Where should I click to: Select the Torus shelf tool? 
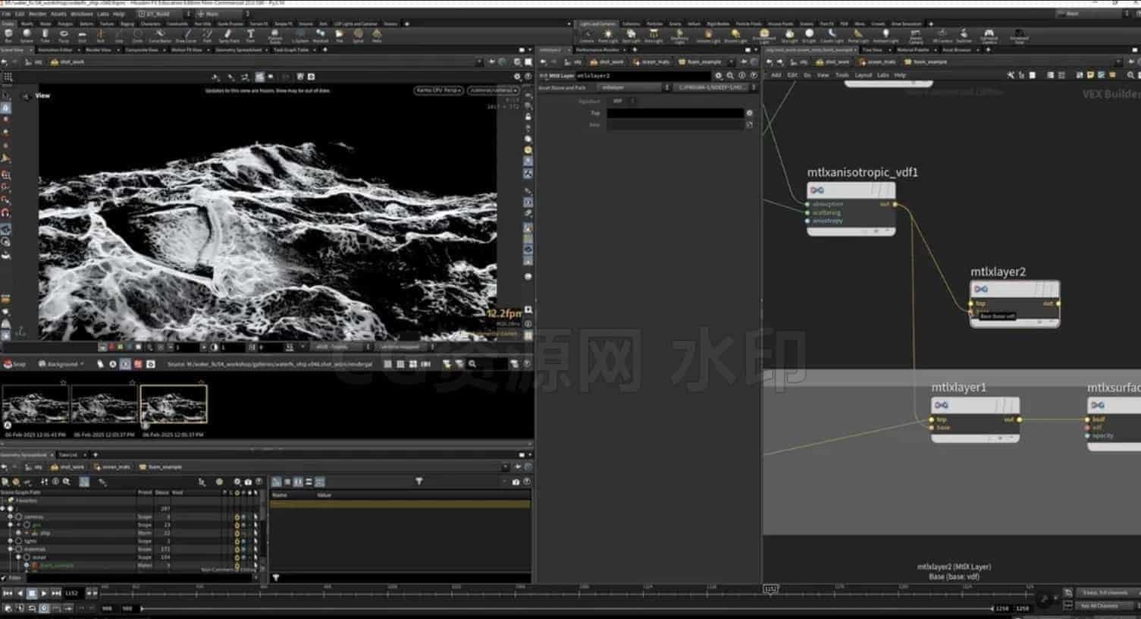(x=64, y=35)
